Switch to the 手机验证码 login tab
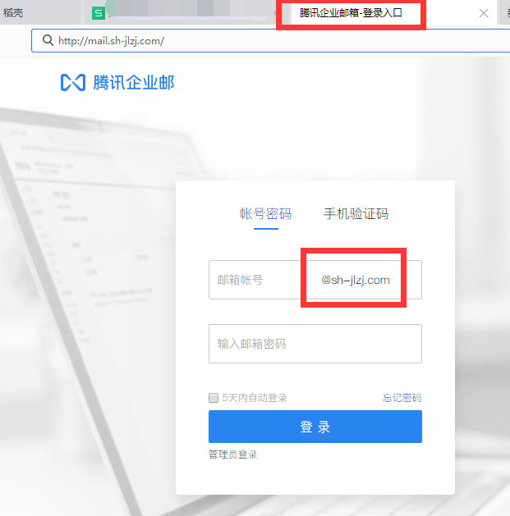The height and width of the screenshot is (516, 510). click(356, 214)
